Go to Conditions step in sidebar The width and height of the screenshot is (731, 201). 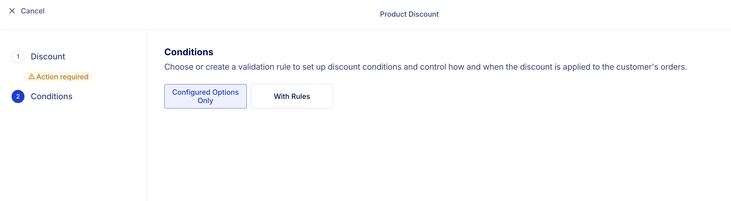click(x=51, y=96)
